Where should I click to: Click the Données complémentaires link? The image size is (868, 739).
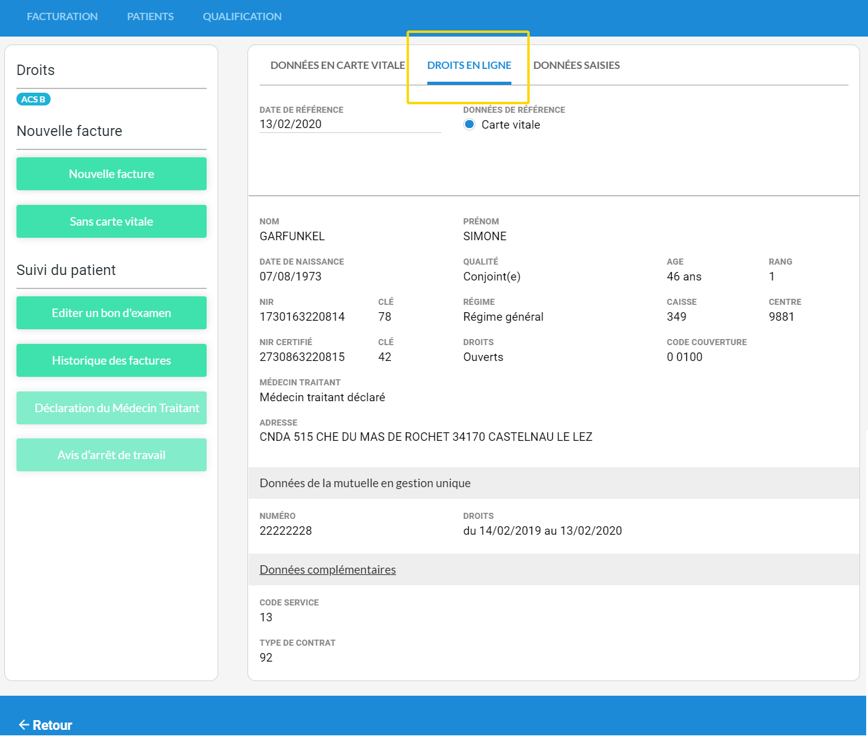(x=327, y=569)
